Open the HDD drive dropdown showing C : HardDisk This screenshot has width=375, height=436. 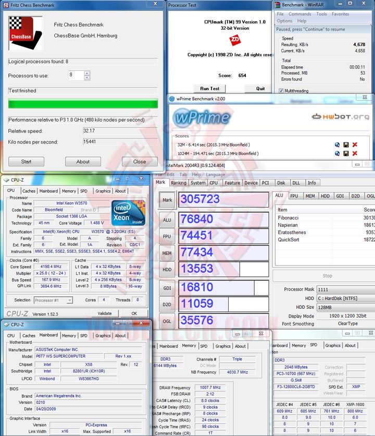coord(346,298)
